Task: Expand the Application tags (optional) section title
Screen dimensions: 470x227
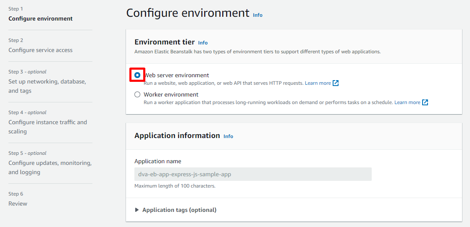Action: point(179,210)
